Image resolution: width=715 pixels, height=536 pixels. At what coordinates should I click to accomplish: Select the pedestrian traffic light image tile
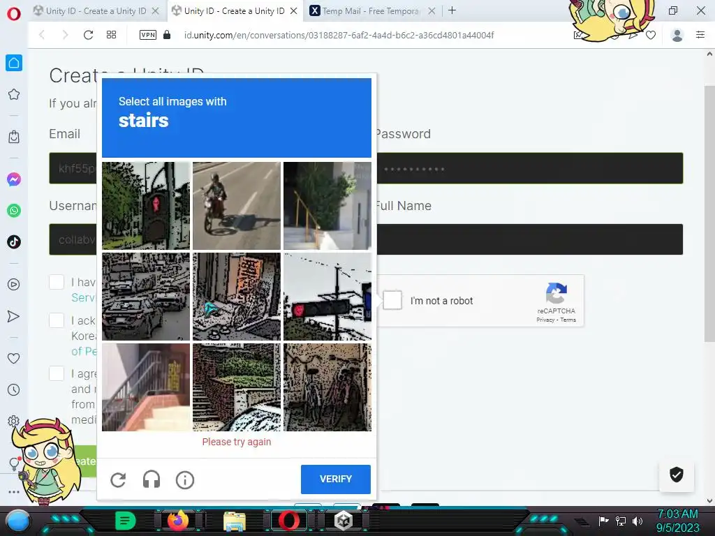pyautogui.click(x=146, y=206)
